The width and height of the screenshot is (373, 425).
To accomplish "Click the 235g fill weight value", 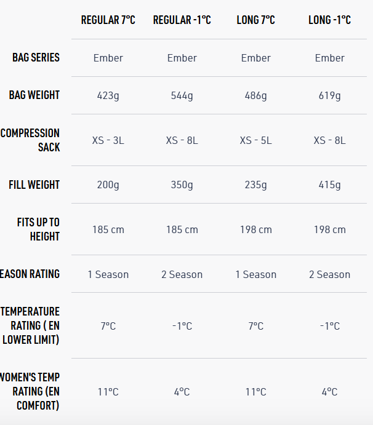I will point(255,185).
